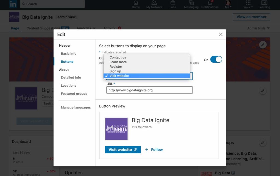
Task: Choose 'Register' option in dropdown list
Action: coord(116,66)
